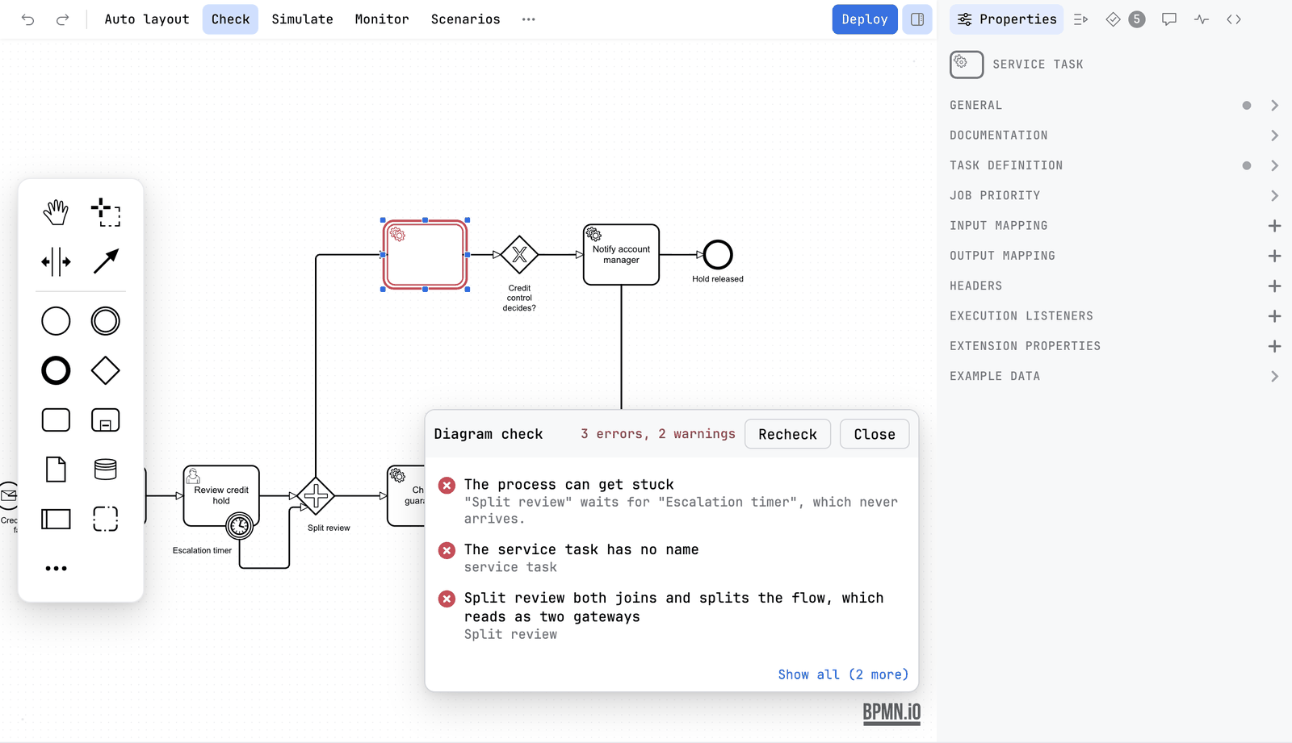The image size is (1292, 743).
Task: Add an Execution Listeners entry
Action: [x=1274, y=316]
